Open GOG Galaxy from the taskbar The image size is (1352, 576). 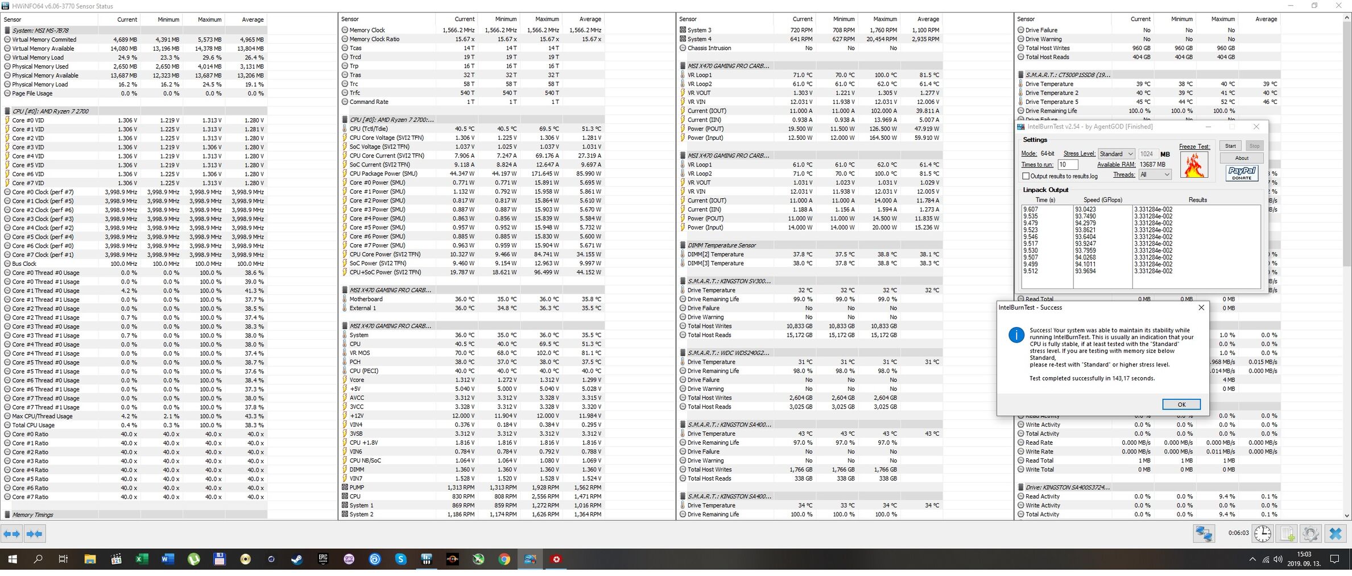click(349, 560)
